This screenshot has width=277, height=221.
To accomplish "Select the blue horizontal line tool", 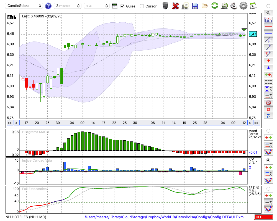I will [268, 33].
